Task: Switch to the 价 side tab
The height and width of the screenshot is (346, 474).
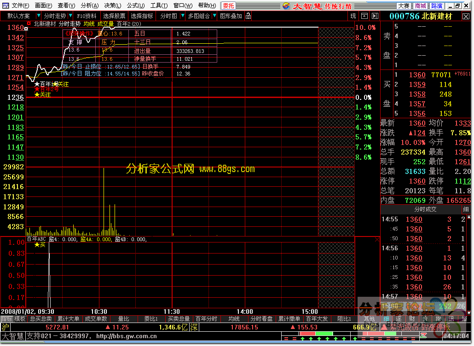Action: [425, 319]
